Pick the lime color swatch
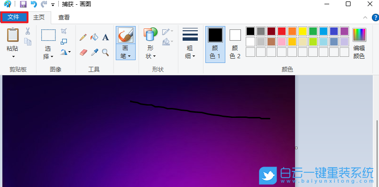This screenshot has width=379, height=187. pos(313,42)
